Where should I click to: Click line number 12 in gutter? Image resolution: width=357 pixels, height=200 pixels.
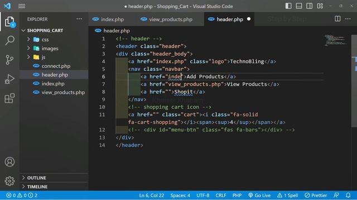coord(102,130)
